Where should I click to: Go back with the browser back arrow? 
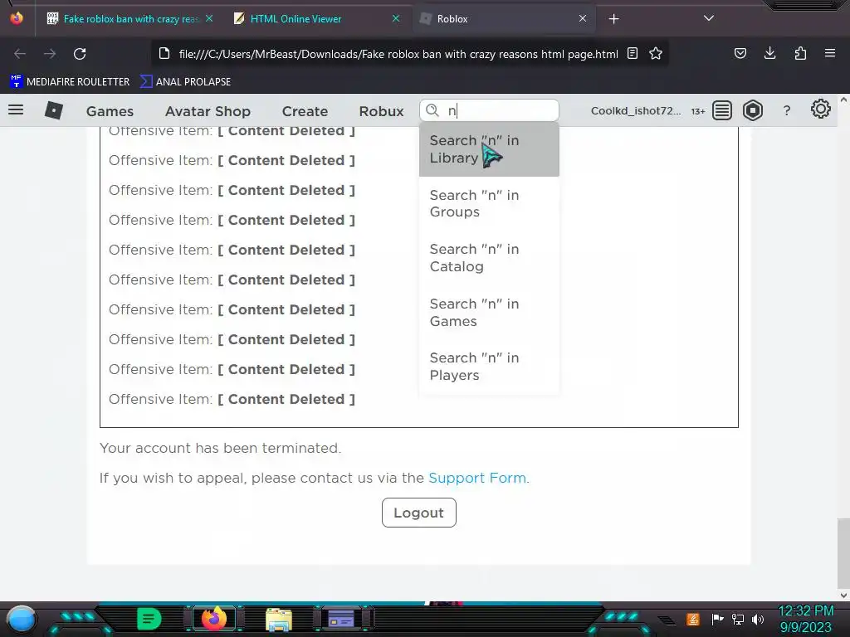pyautogui.click(x=20, y=54)
